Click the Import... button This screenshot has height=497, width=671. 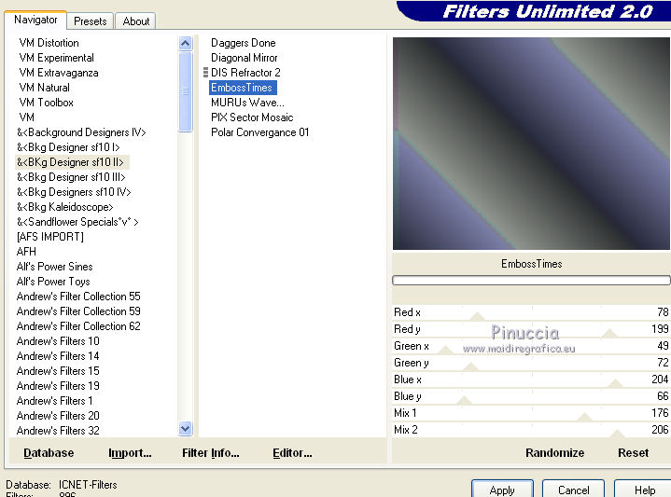130,453
